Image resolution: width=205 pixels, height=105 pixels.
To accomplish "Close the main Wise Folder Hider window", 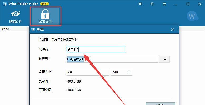I will tap(200, 4).
